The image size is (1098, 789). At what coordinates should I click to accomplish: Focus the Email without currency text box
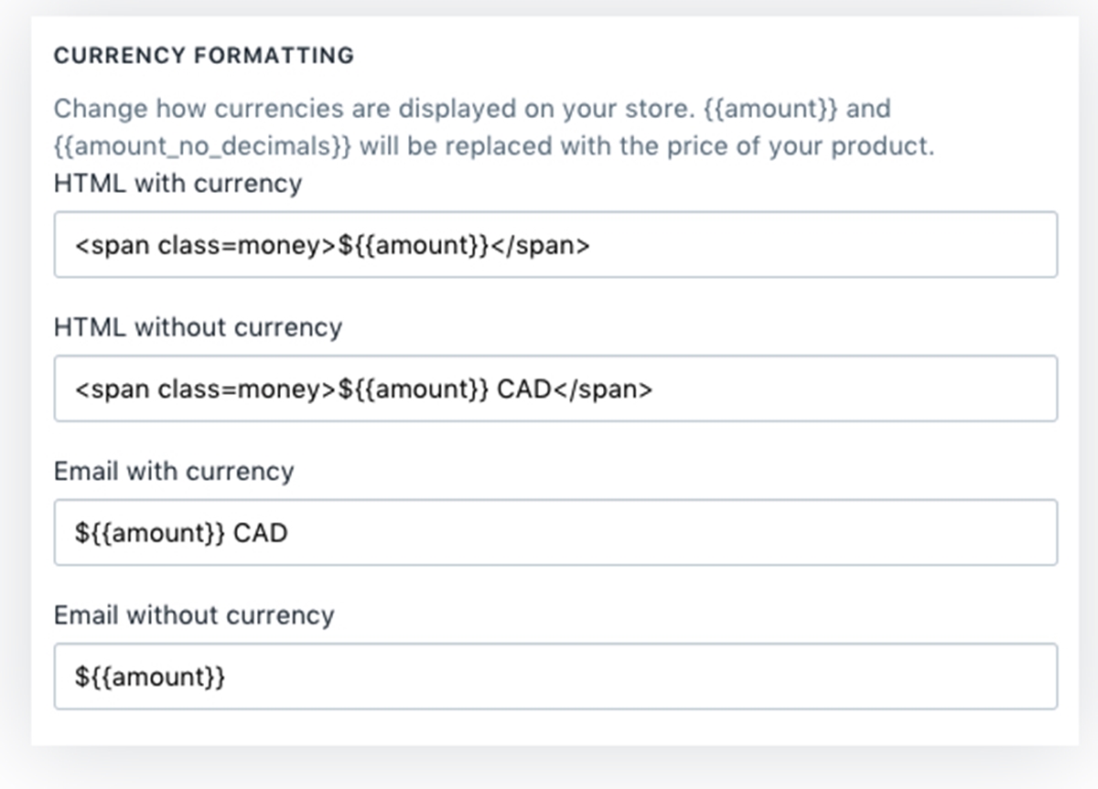[x=555, y=676]
